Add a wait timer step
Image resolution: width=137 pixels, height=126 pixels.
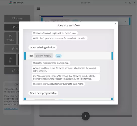(12, 49)
